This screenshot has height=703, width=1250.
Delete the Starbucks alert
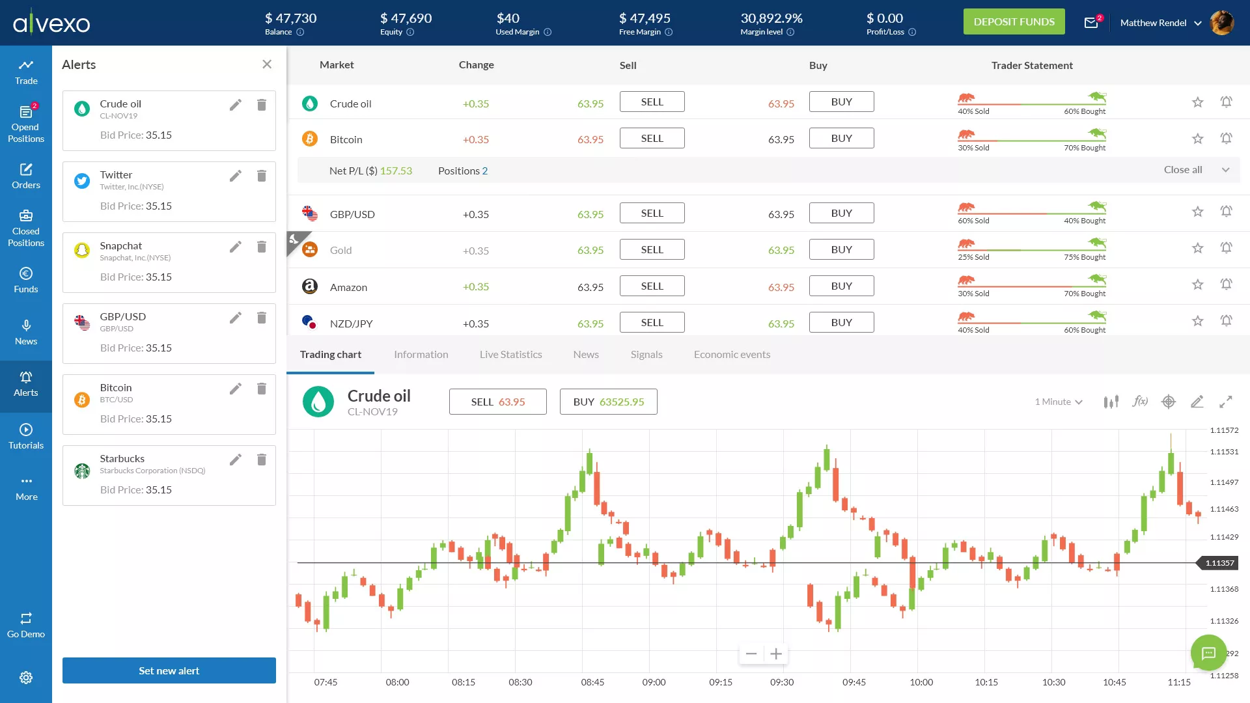262,460
